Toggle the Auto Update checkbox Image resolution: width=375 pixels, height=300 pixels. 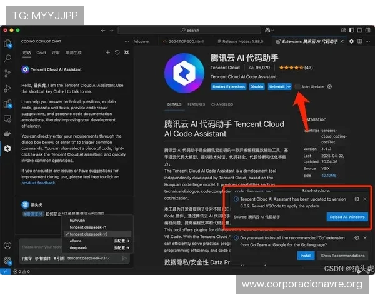pyautogui.click(x=297, y=87)
